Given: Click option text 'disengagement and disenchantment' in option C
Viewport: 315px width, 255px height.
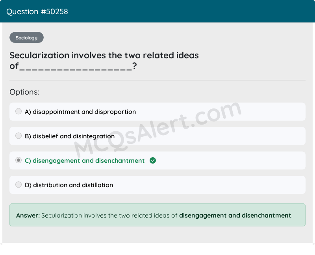Looking at the screenshot, I should 89,161.
